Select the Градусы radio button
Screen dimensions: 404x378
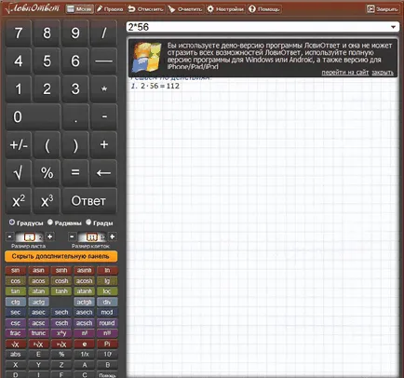tap(12, 223)
